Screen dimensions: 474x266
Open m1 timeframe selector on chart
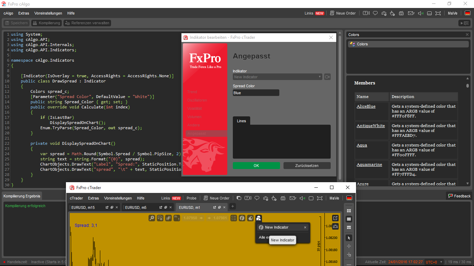coord(177,218)
